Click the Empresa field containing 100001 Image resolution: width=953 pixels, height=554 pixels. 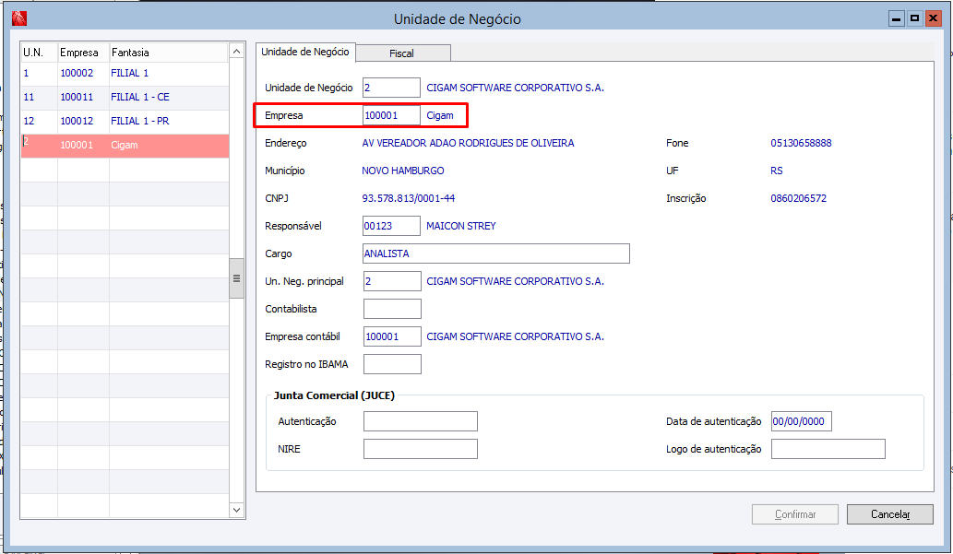391,115
